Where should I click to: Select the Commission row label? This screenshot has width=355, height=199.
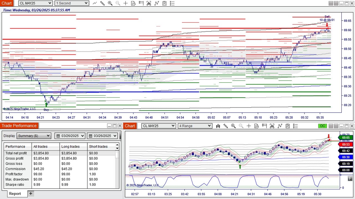click(15, 169)
